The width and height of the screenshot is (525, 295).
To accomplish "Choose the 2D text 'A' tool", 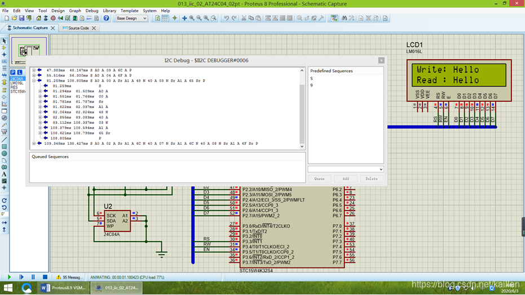I will point(4,175).
